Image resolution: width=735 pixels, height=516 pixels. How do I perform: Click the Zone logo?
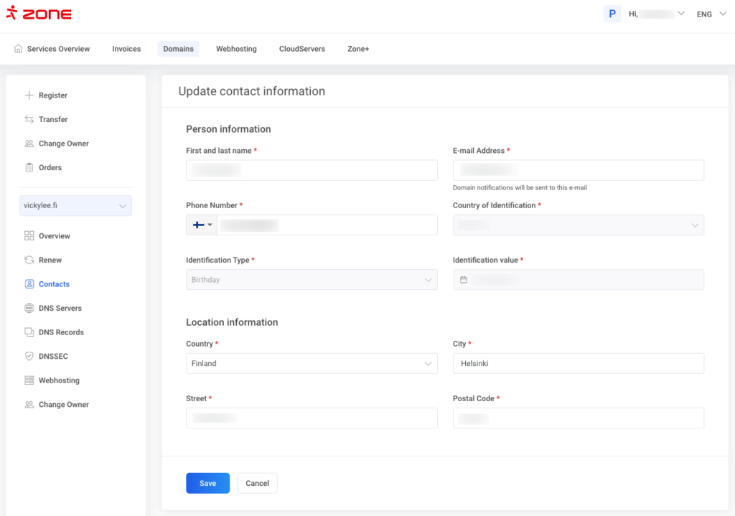point(39,14)
